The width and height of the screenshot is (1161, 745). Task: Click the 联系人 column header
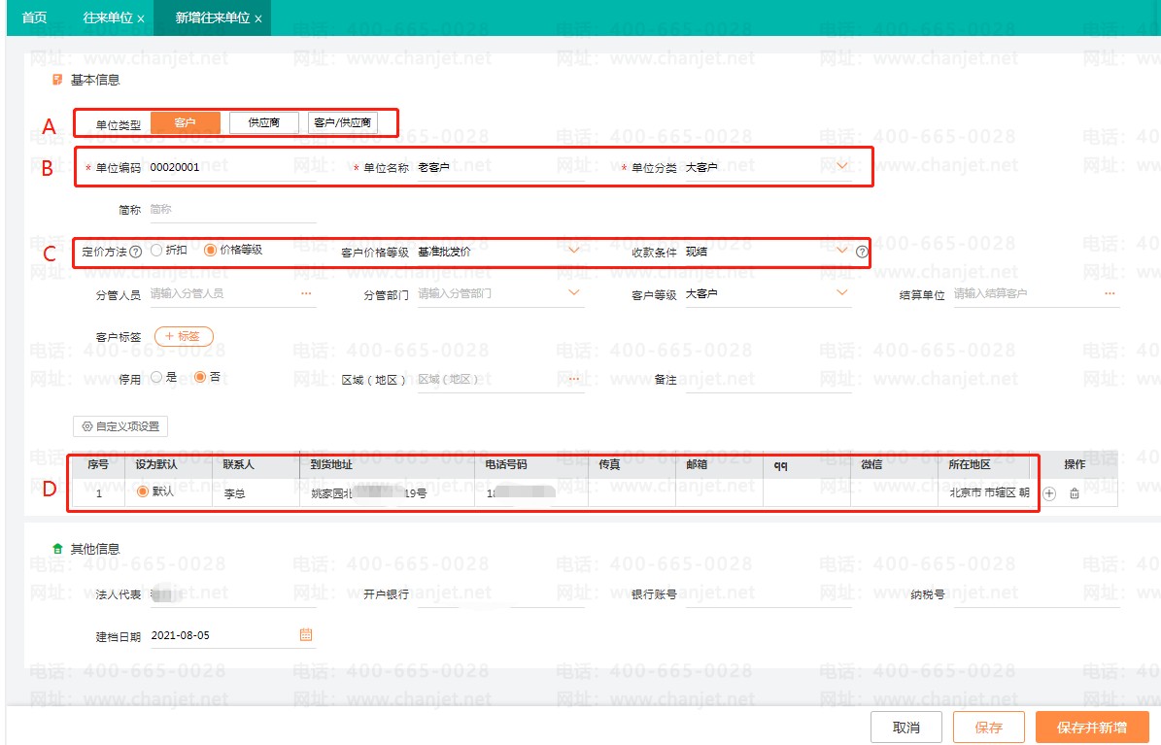256,465
